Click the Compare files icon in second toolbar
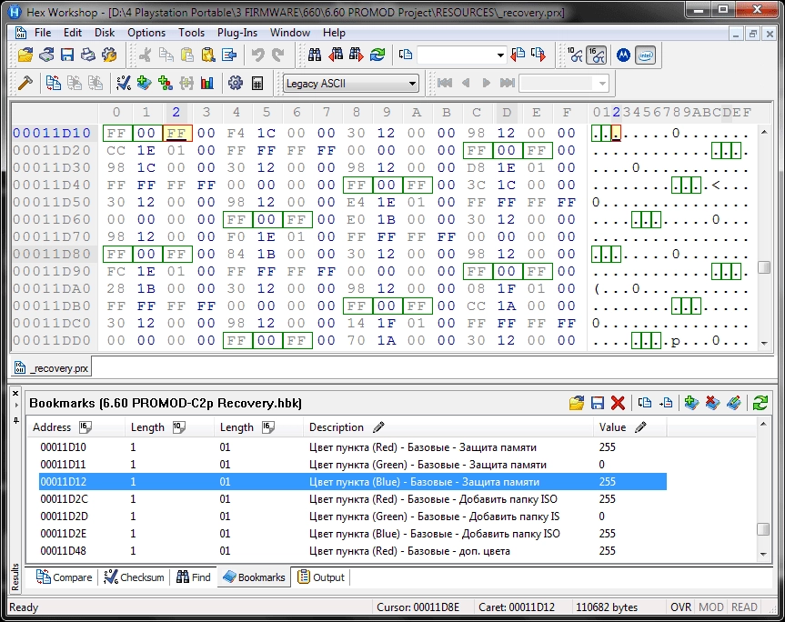 click(x=53, y=83)
